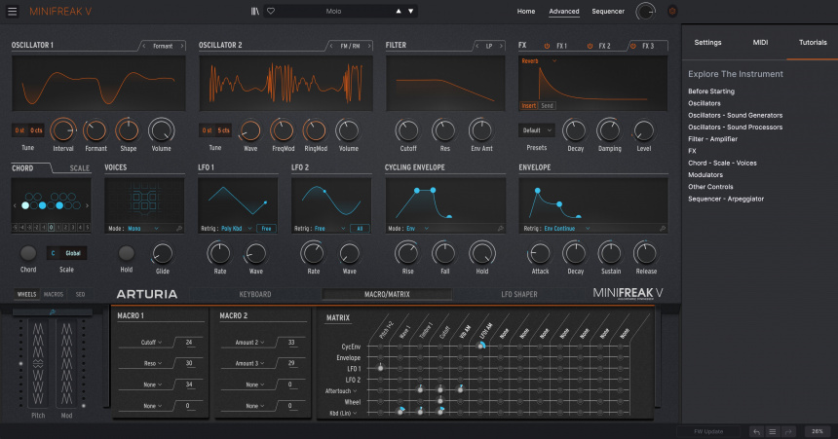Switch to the Sequencer view

608,11
